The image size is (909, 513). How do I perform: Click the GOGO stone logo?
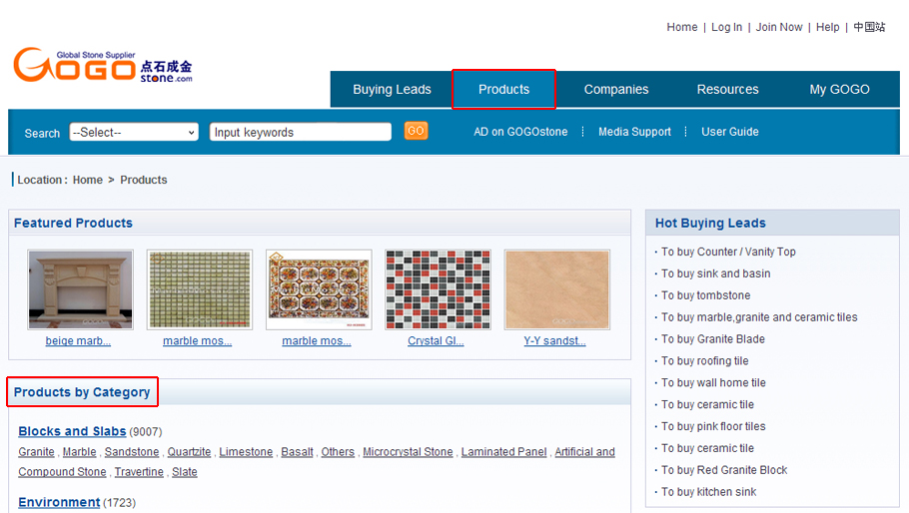(102, 65)
